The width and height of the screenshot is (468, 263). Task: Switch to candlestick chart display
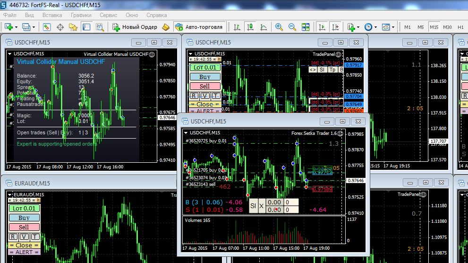pos(250,27)
